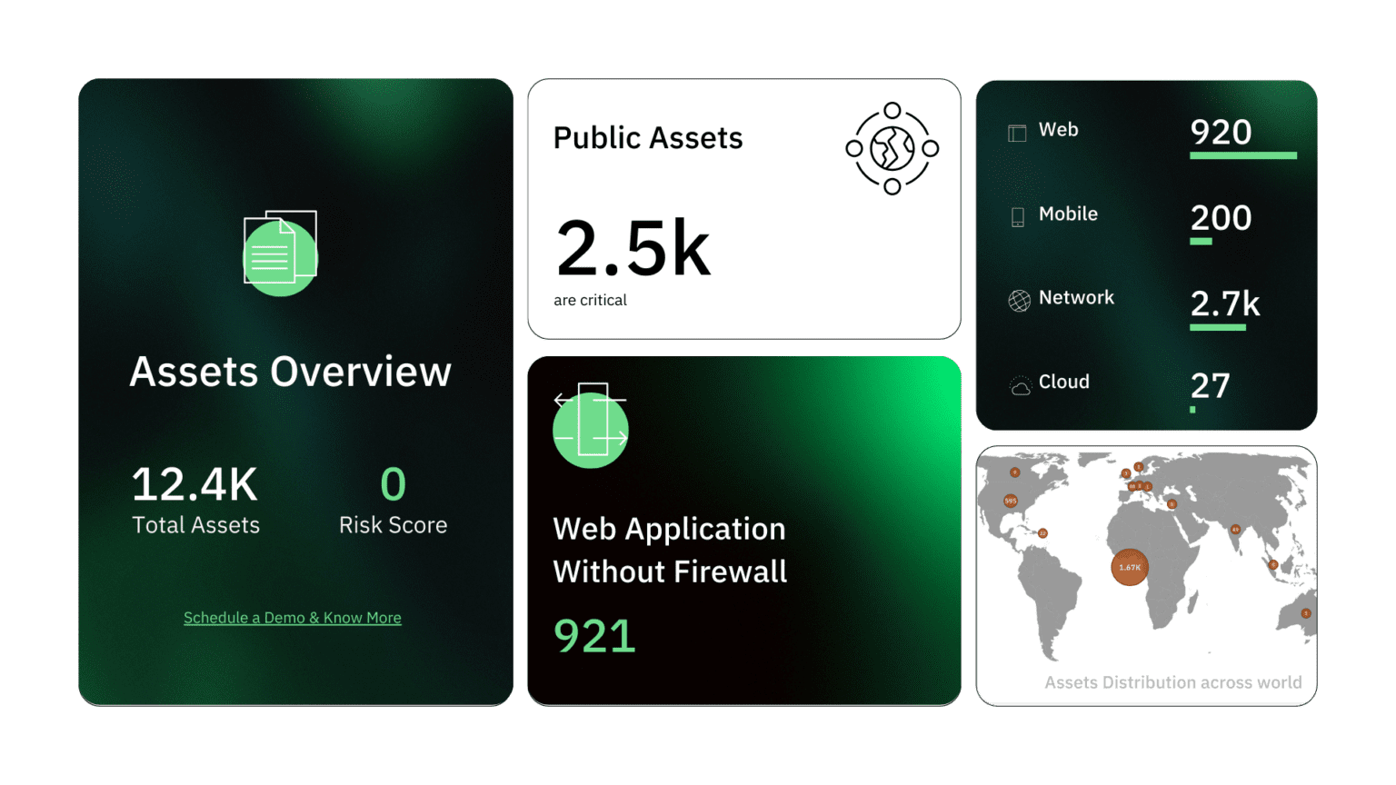This screenshot has height=785, width=1396.
Task: Click the green bar under Web 920
Action: point(1242,156)
